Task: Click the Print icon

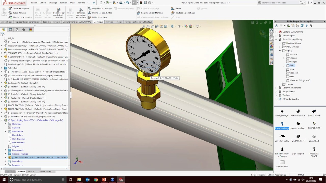Action: [121, 3]
